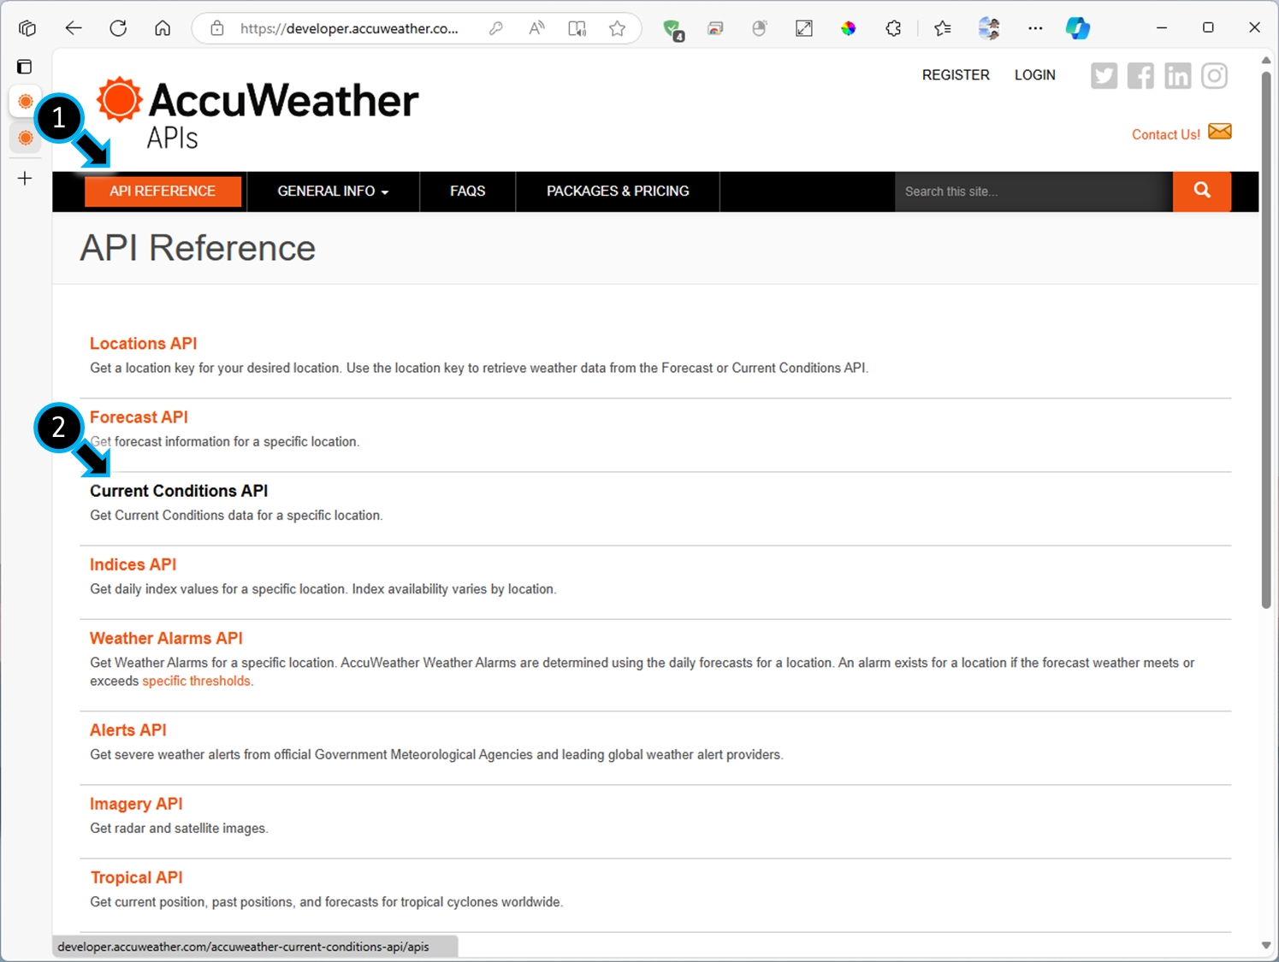Viewport: 1279px width, 962px height.
Task: Click the Login link
Action: 1034,75
